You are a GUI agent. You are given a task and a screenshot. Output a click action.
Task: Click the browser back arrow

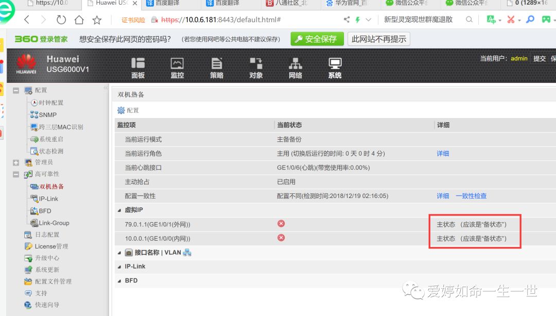(27, 20)
